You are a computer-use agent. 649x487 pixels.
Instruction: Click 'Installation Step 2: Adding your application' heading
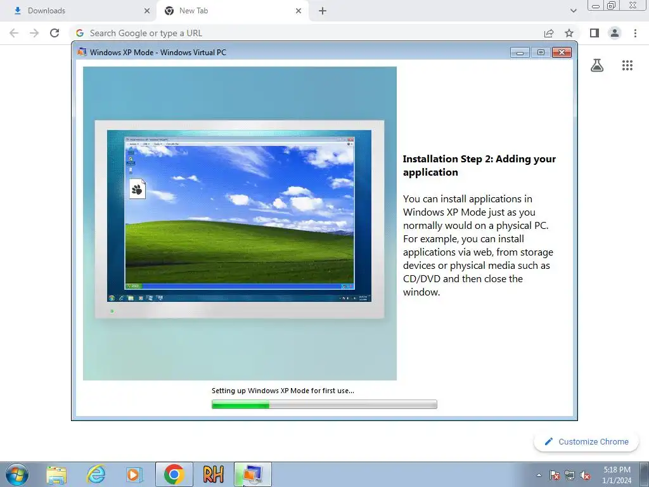(479, 166)
